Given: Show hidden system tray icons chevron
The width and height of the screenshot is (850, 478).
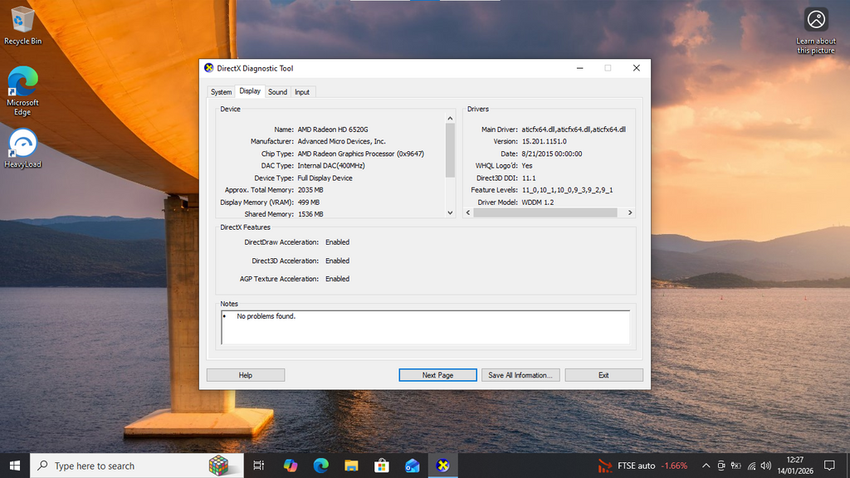Looking at the screenshot, I should point(706,466).
